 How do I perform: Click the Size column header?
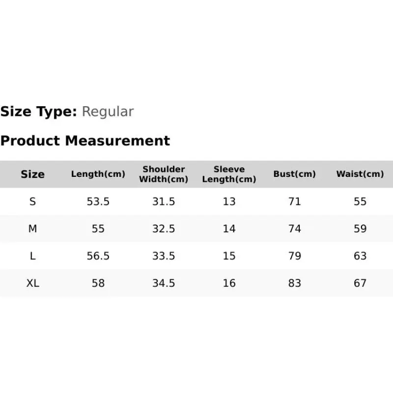[32, 174]
